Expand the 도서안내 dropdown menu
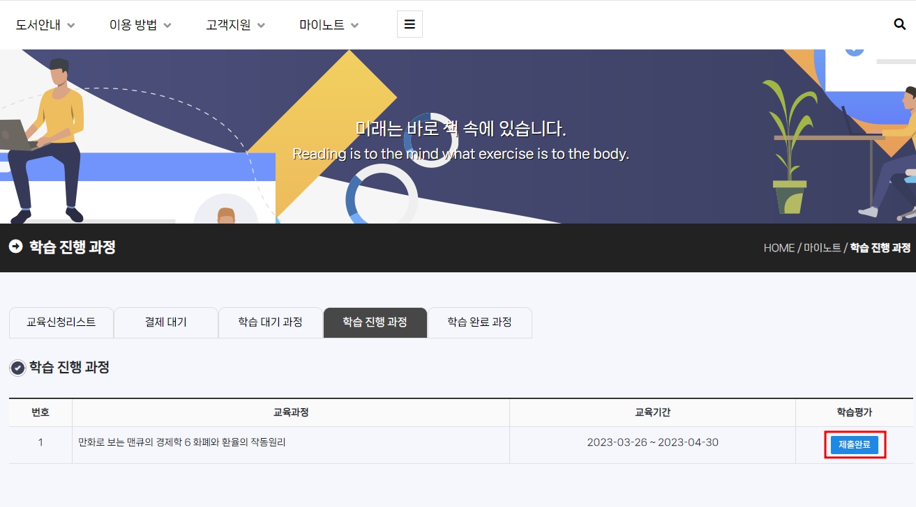This screenshot has width=916, height=507. (x=45, y=25)
